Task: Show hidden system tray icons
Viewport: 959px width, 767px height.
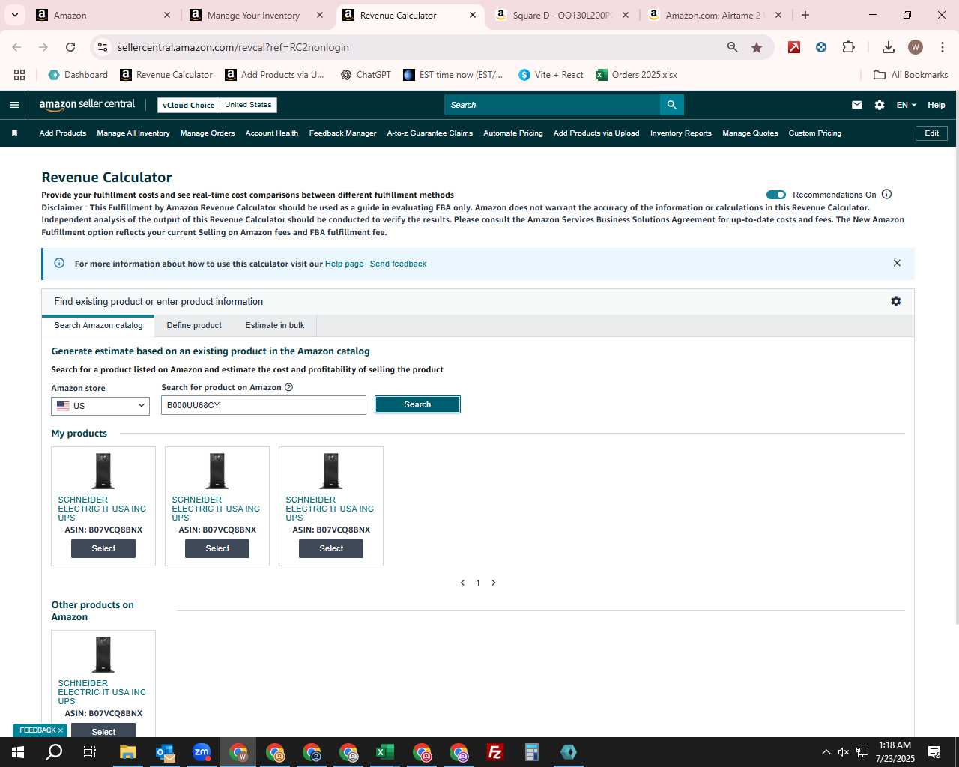Action: 826,752
